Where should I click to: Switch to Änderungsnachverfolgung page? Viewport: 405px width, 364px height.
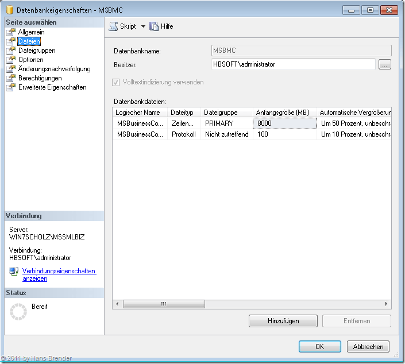tap(54, 69)
